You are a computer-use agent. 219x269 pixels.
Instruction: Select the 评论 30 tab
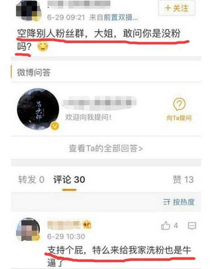click(69, 180)
